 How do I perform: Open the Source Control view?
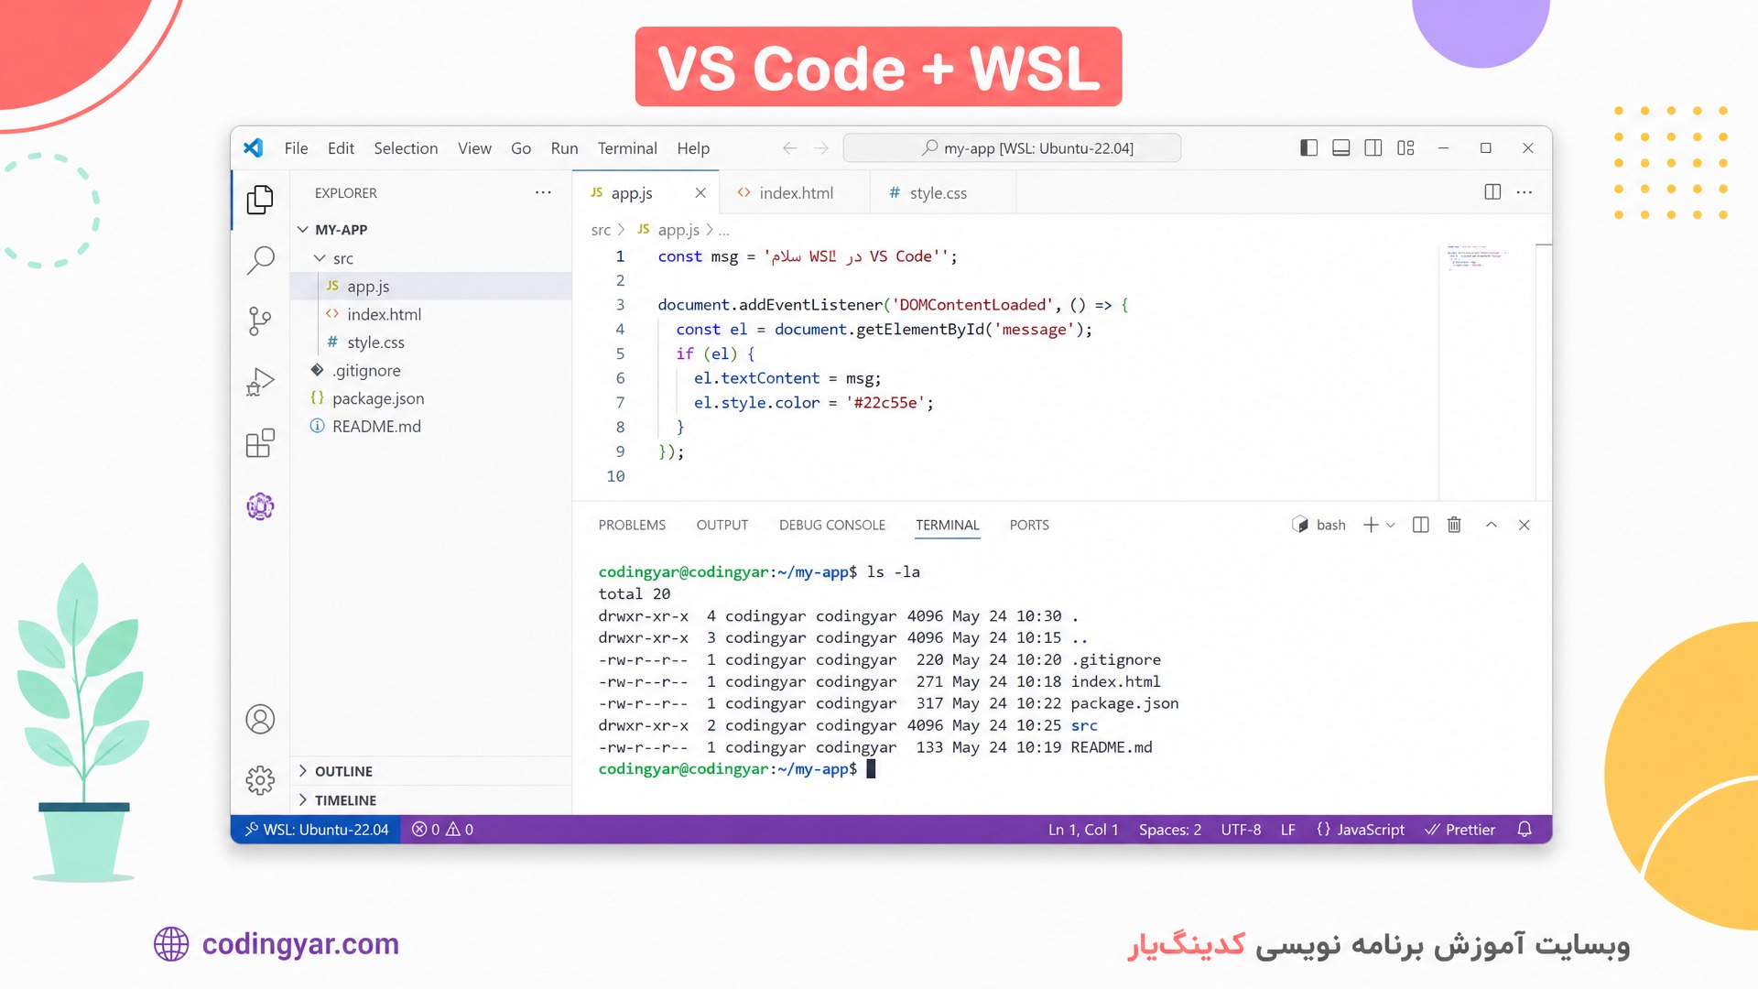point(260,321)
